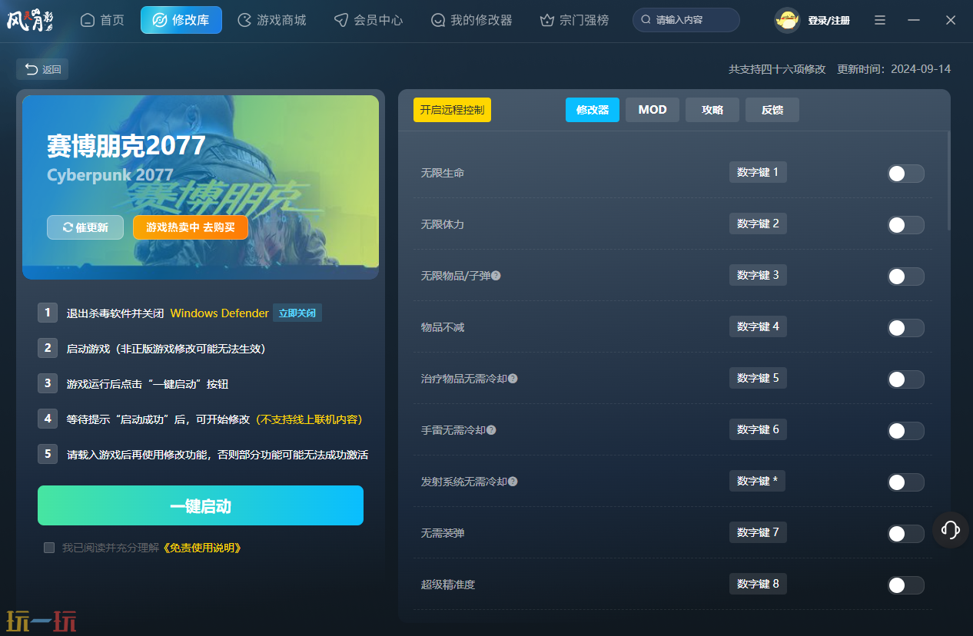This screenshot has height=636, width=973.
Task: Click Cyberpunk 2077 game banner
Action: (x=201, y=187)
